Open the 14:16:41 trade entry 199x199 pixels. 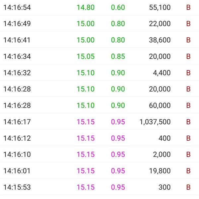coord(99,40)
